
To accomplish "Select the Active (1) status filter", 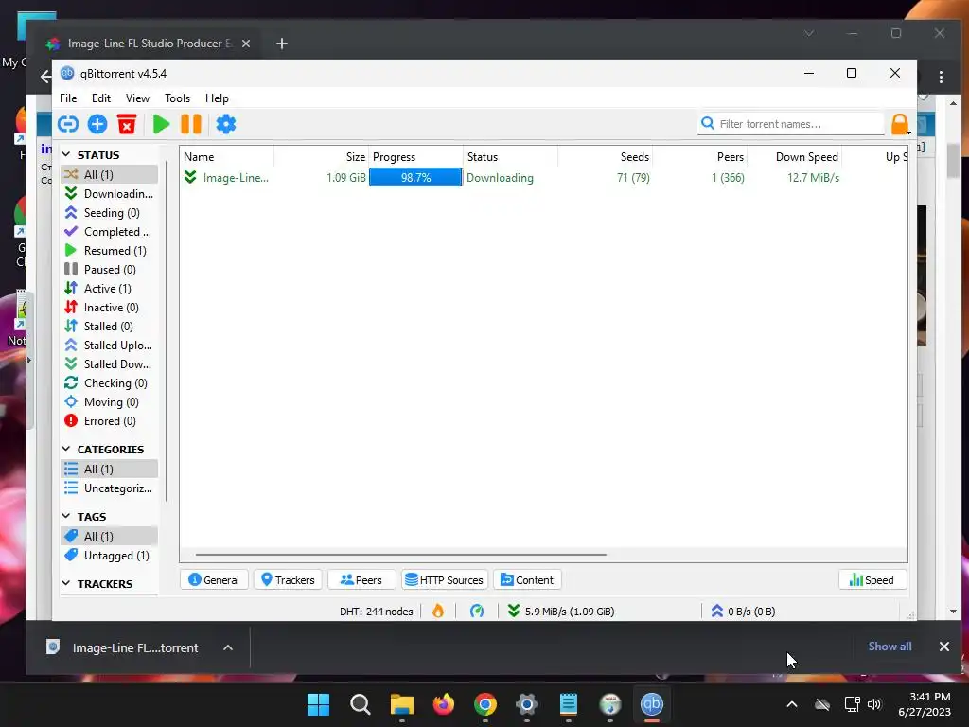I will pos(110,288).
